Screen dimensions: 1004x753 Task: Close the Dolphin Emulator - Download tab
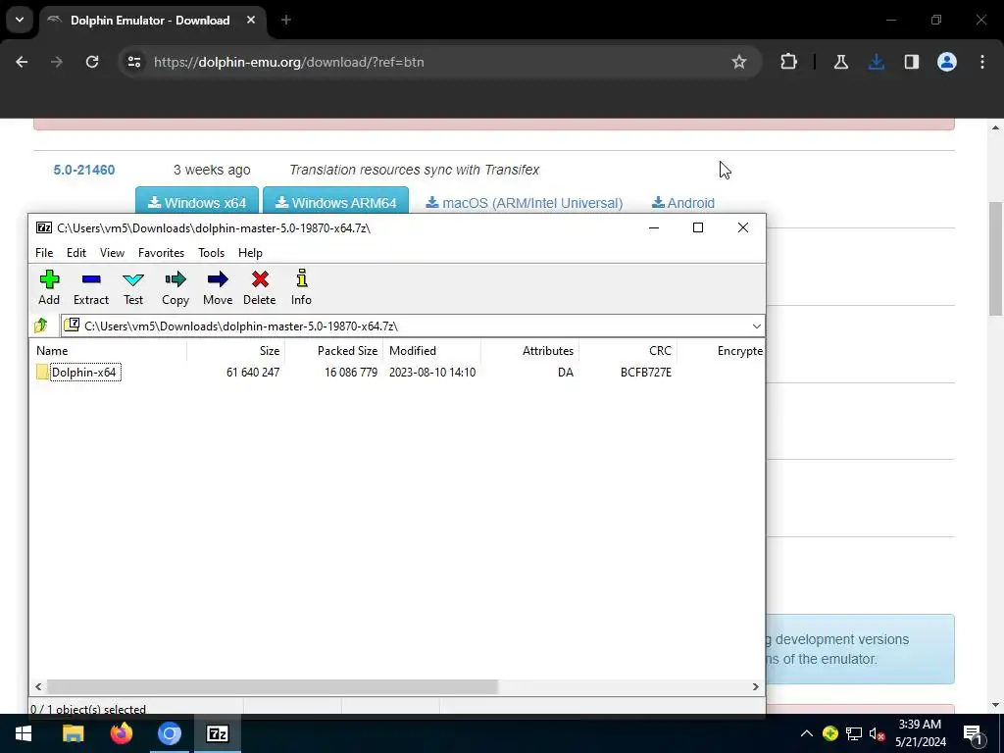tap(251, 21)
